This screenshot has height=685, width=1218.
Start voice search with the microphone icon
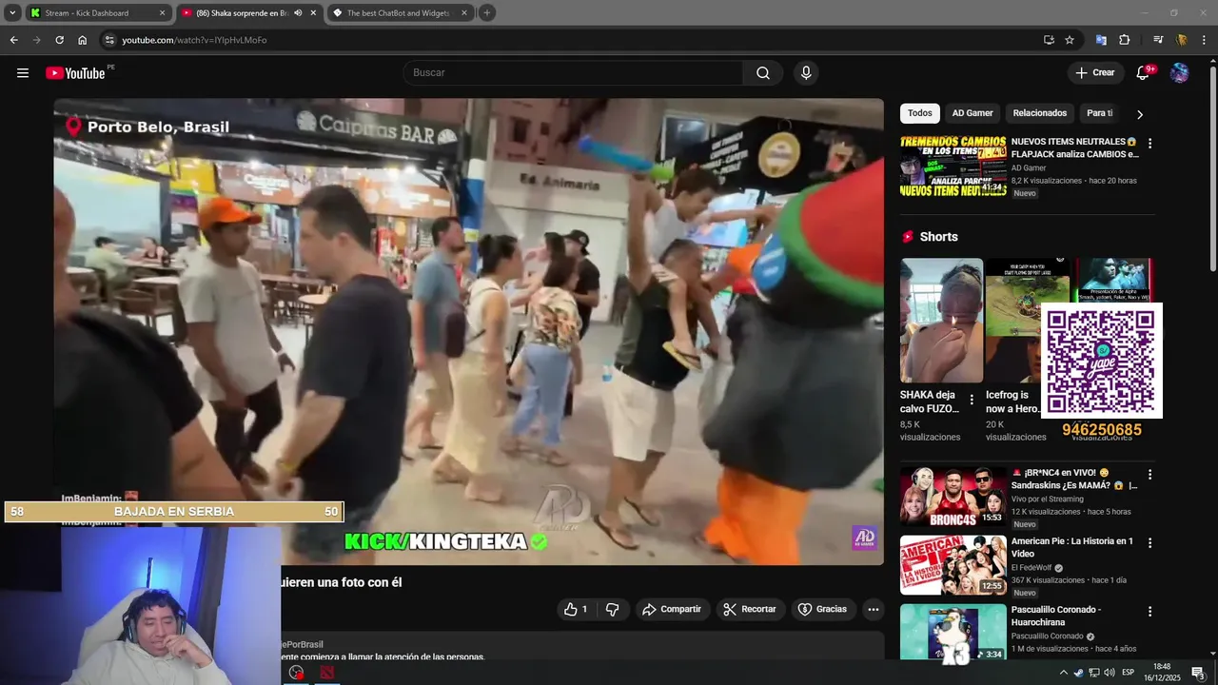[x=806, y=73]
